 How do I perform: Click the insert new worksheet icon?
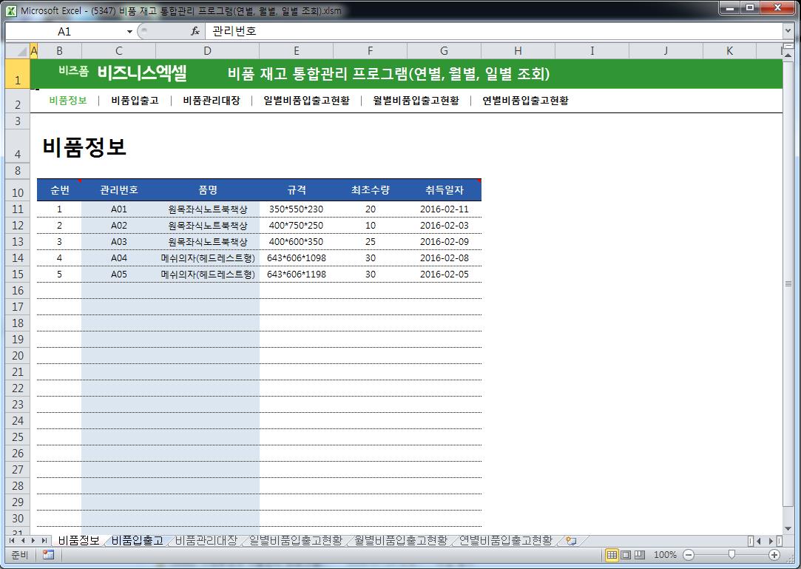pos(570,541)
